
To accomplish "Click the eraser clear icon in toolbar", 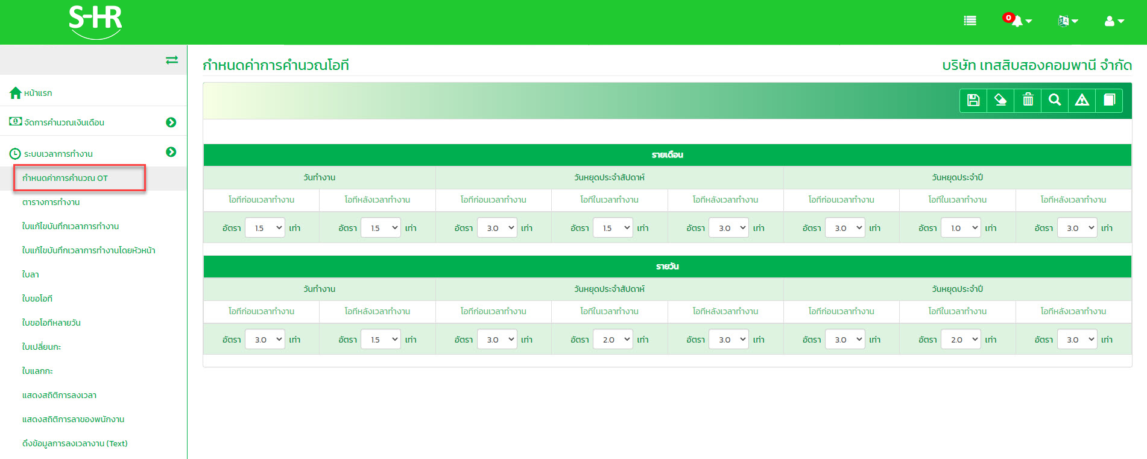I will 1000,100.
